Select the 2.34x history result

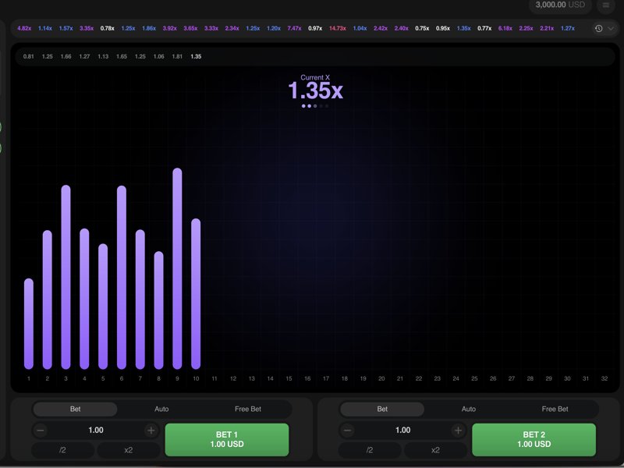point(232,28)
